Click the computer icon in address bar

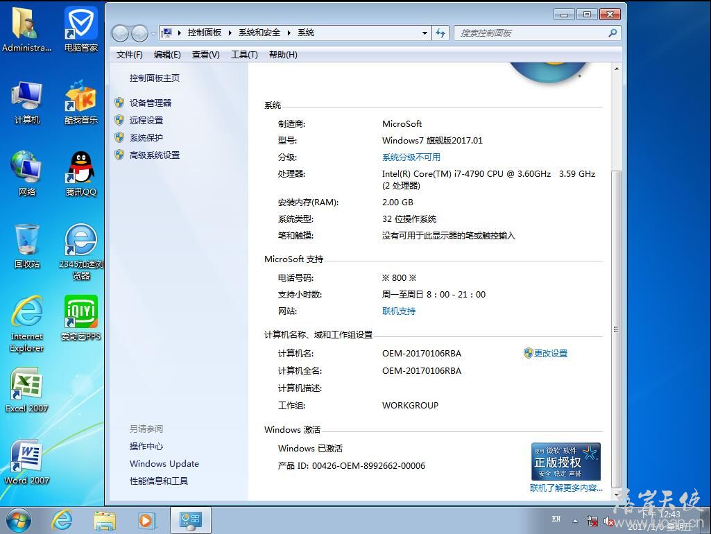click(x=167, y=33)
